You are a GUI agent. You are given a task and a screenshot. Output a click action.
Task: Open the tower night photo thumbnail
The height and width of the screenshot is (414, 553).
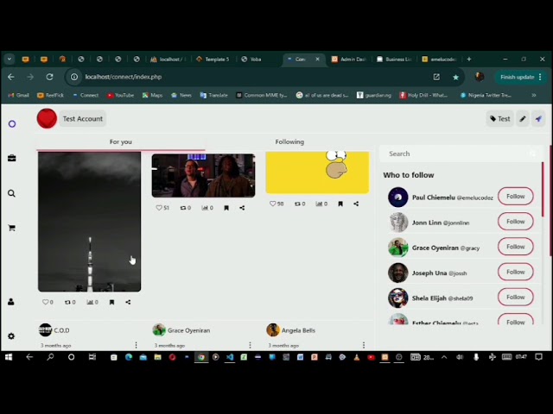coord(90,222)
